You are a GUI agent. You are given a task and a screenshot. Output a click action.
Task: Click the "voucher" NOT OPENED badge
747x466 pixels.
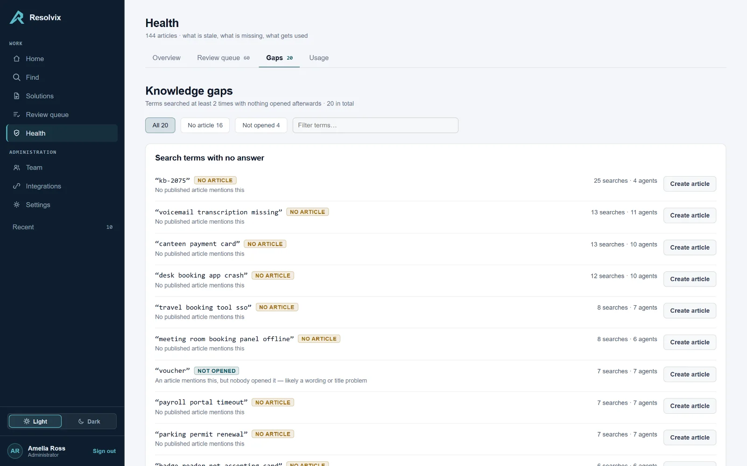pos(217,371)
